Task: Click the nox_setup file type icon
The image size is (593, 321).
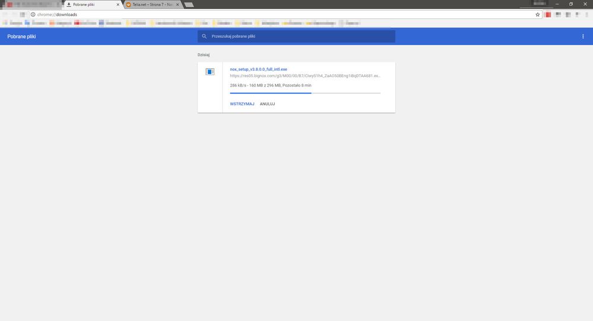Action: [210, 72]
